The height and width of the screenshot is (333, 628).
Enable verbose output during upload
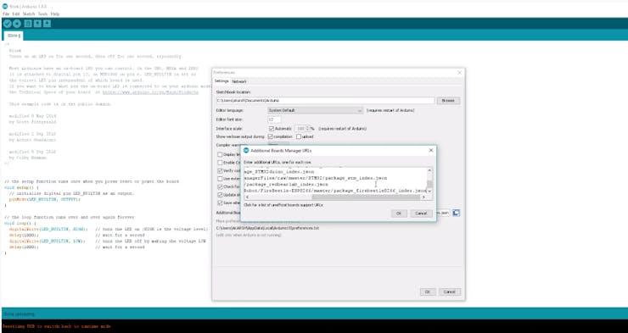click(x=299, y=136)
